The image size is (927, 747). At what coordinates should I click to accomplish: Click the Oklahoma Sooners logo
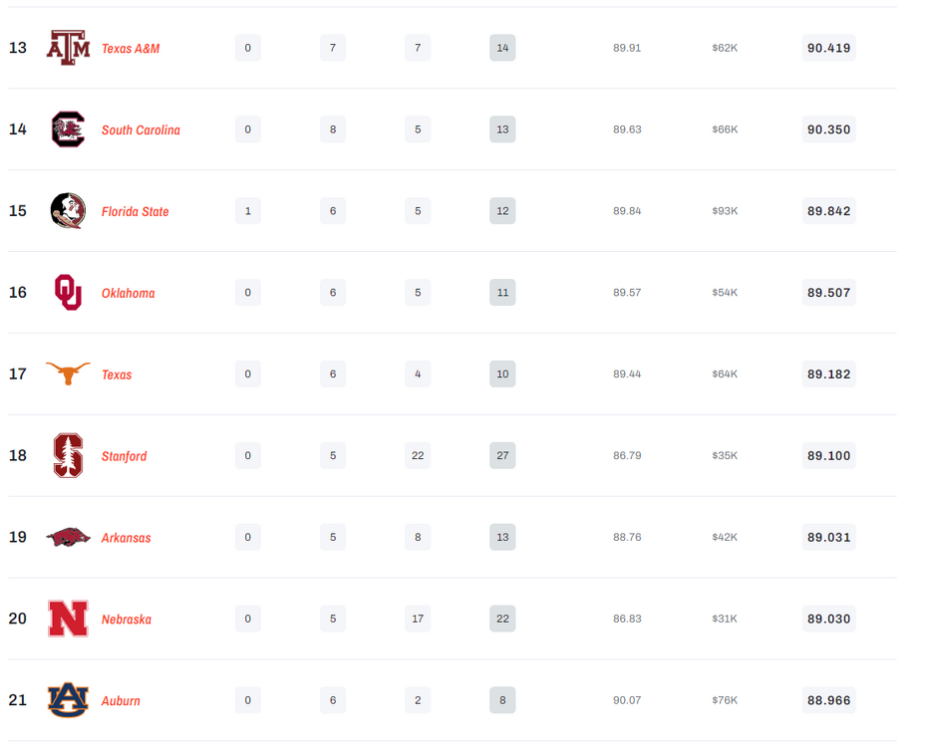(68, 293)
